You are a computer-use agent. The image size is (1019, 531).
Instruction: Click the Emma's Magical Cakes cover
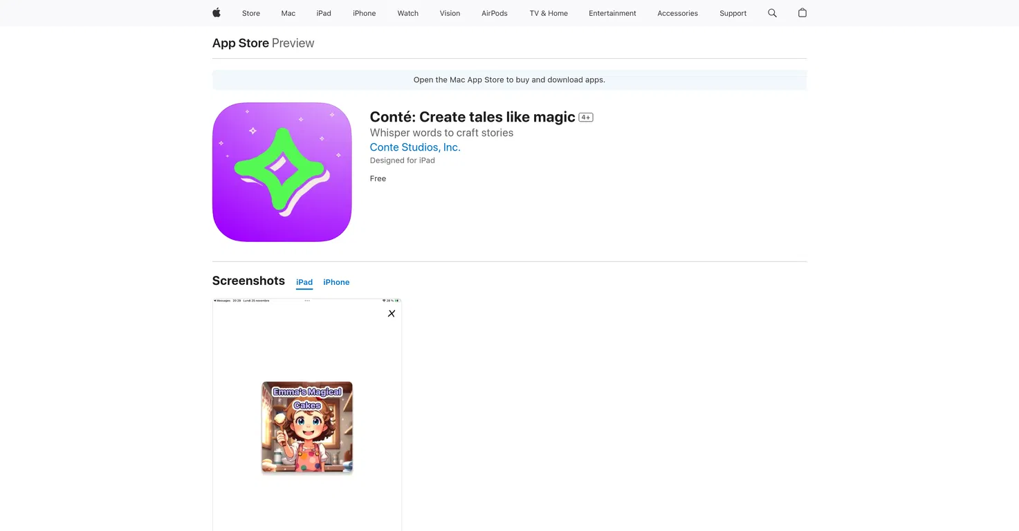(x=307, y=427)
